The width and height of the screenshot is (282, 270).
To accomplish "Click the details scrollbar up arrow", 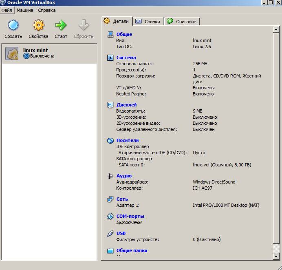I will click(276, 29).
